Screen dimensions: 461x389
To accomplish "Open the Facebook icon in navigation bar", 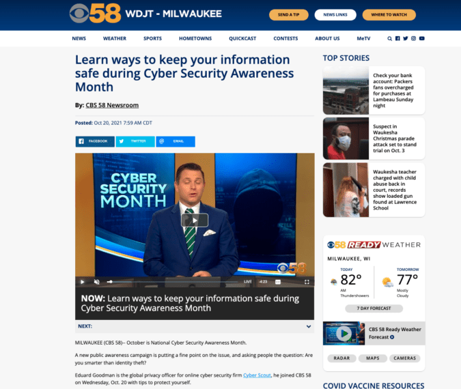I will point(397,38).
